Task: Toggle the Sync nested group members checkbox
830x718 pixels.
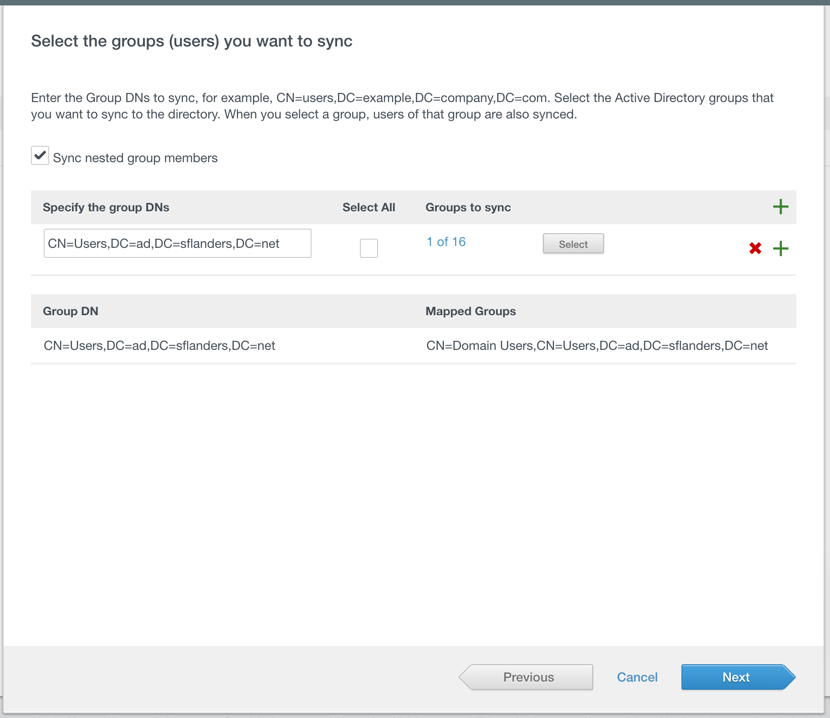Action: coord(40,156)
